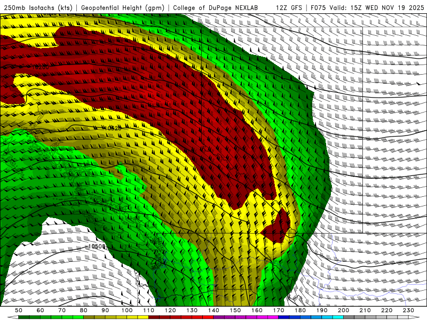427x320 pixels.
Task: Select the cyan swatch just before 200
Action: click(338, 317)
